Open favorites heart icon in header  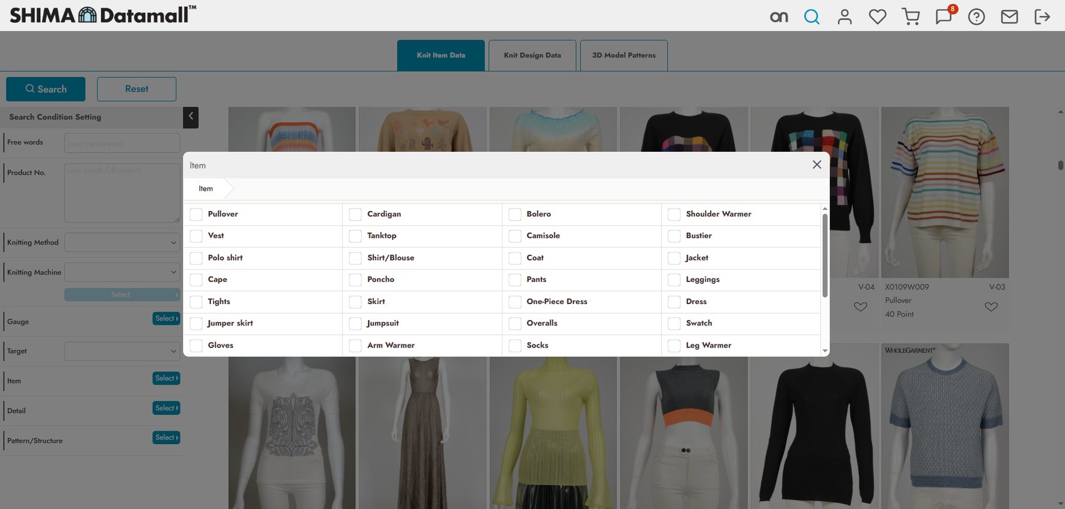tap(878, 17)
